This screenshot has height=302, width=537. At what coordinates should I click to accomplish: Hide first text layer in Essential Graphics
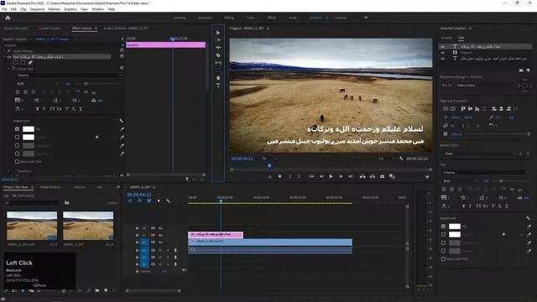tap(442, 47)
